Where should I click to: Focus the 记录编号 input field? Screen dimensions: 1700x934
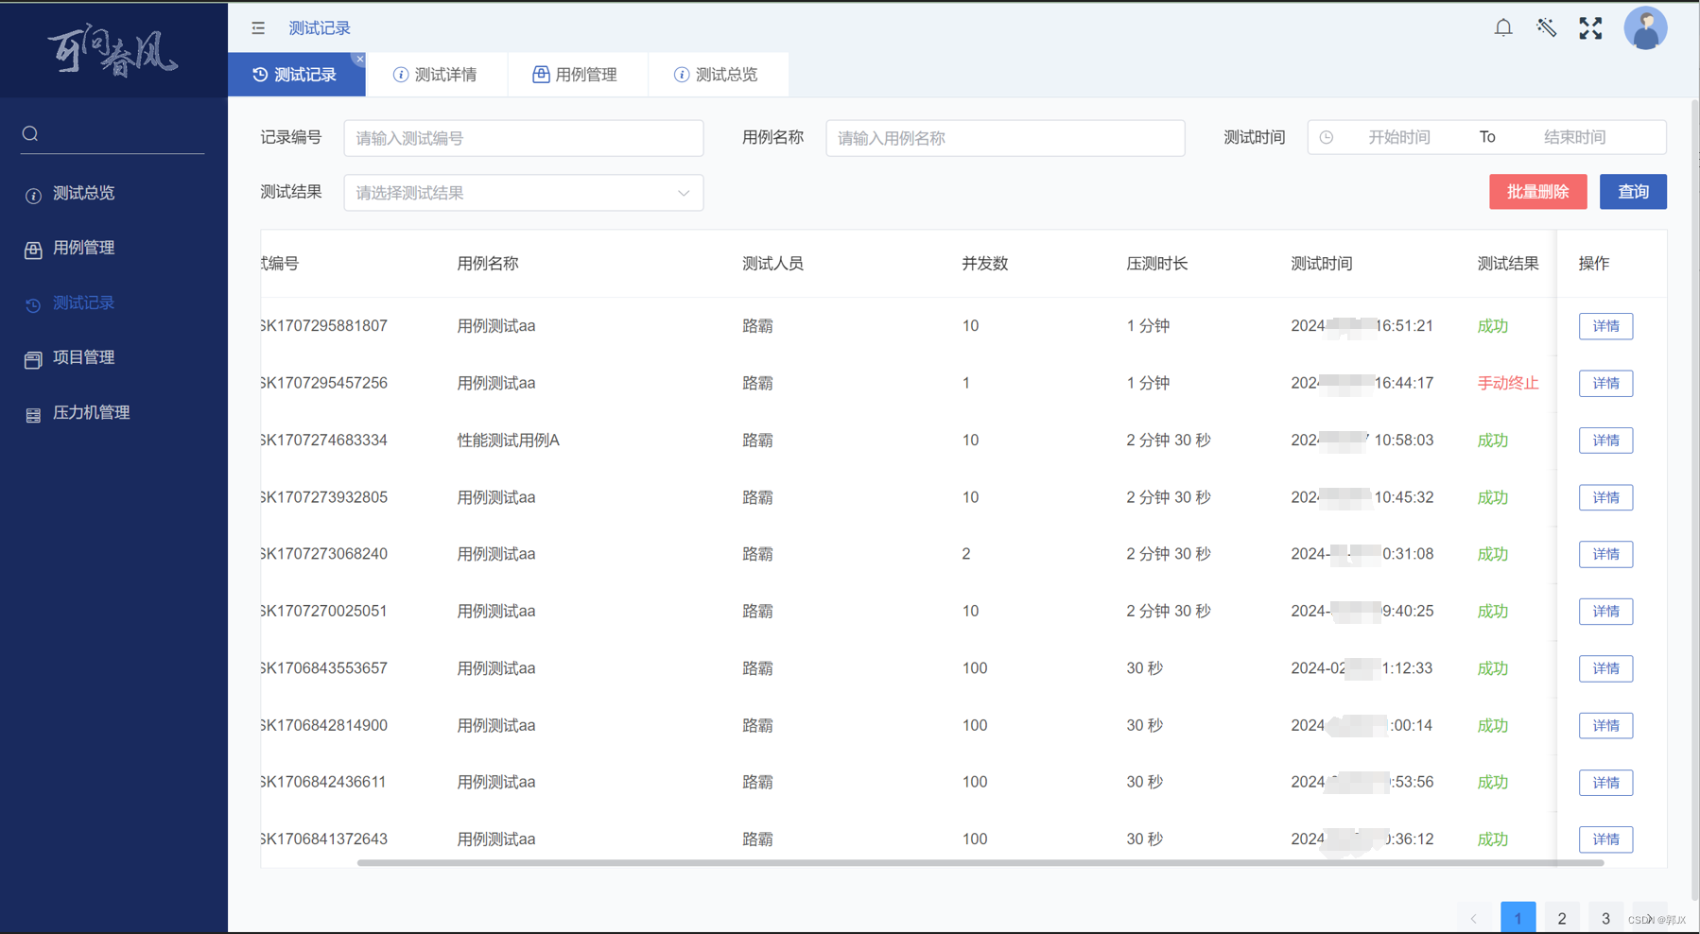[523, 138]
